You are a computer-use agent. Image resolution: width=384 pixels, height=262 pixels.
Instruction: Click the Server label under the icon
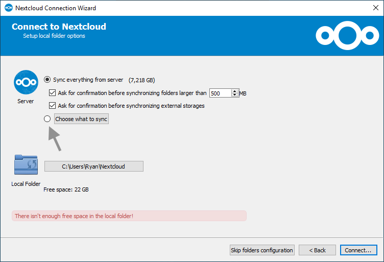pos(26,101)
